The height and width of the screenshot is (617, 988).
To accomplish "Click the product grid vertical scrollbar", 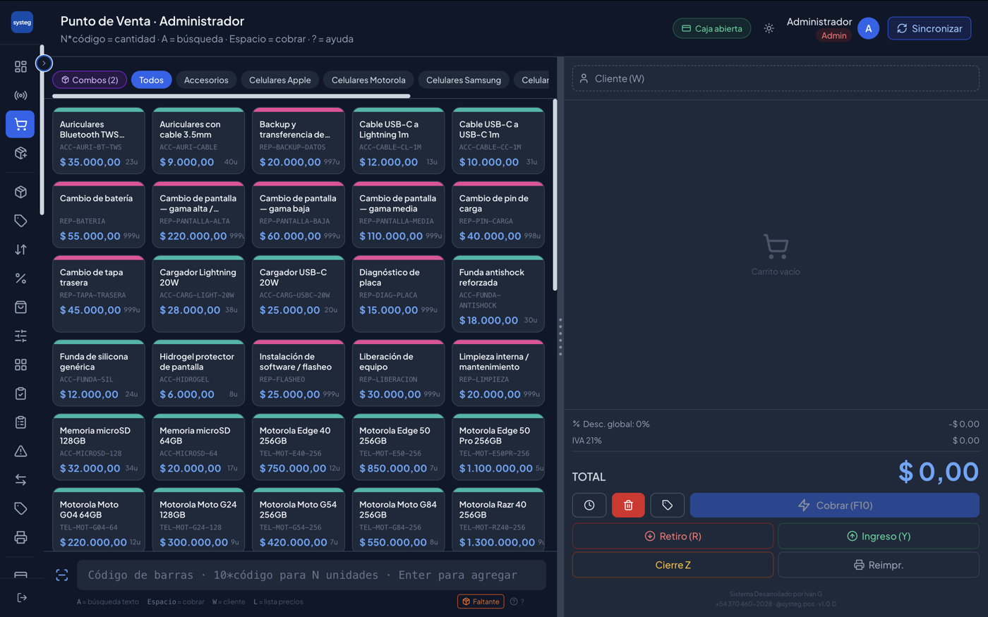I will click(x=555, y=195).
